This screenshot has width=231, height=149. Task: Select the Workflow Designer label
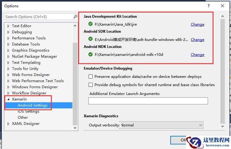point(29,93)
